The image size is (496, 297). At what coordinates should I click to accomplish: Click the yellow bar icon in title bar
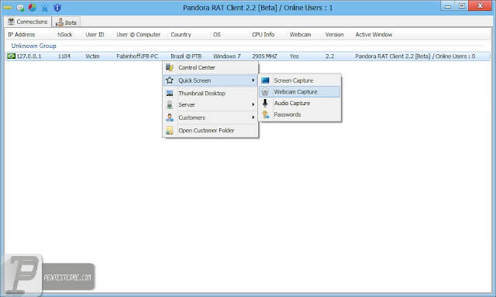[x=8, y=7]
